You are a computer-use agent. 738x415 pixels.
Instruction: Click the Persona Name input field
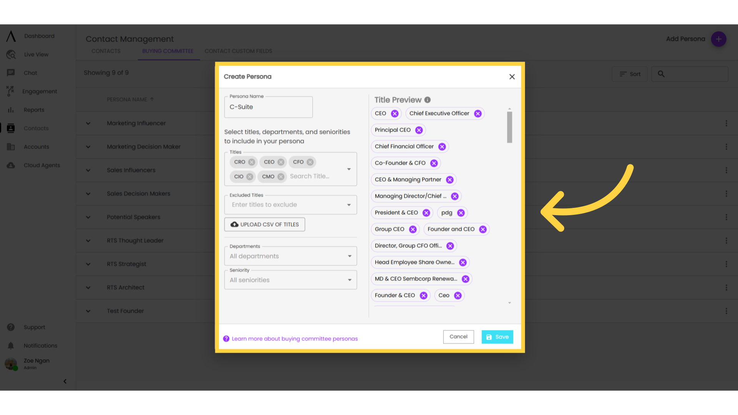click(269, 107)
